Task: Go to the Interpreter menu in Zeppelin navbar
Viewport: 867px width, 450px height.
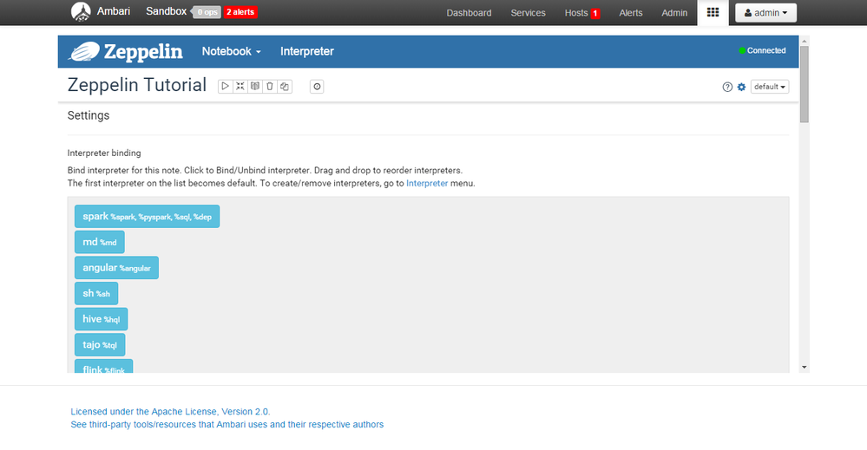Action: [307, 51]
